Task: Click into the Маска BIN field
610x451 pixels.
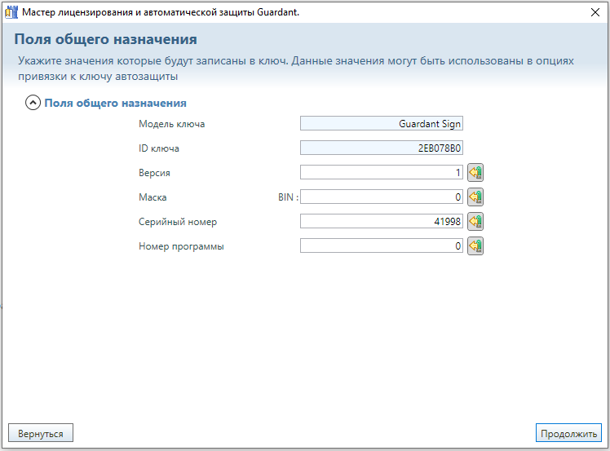Action: [381, 197]
